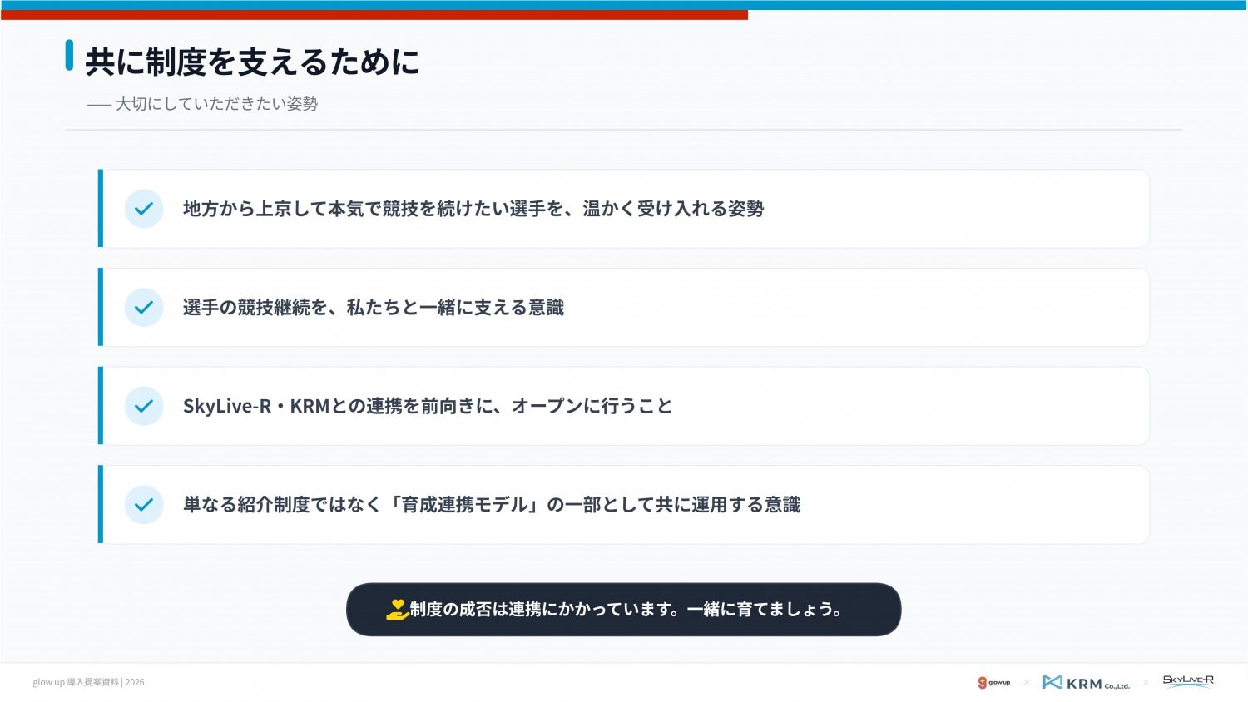Click subtitle 大切にしていただきたい姿勢
The width and height of the screenshot is (1248, 702).
point(216,104)
